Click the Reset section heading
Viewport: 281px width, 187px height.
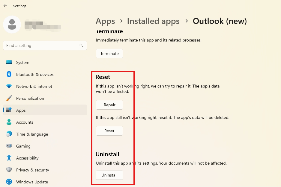[103, 77]
